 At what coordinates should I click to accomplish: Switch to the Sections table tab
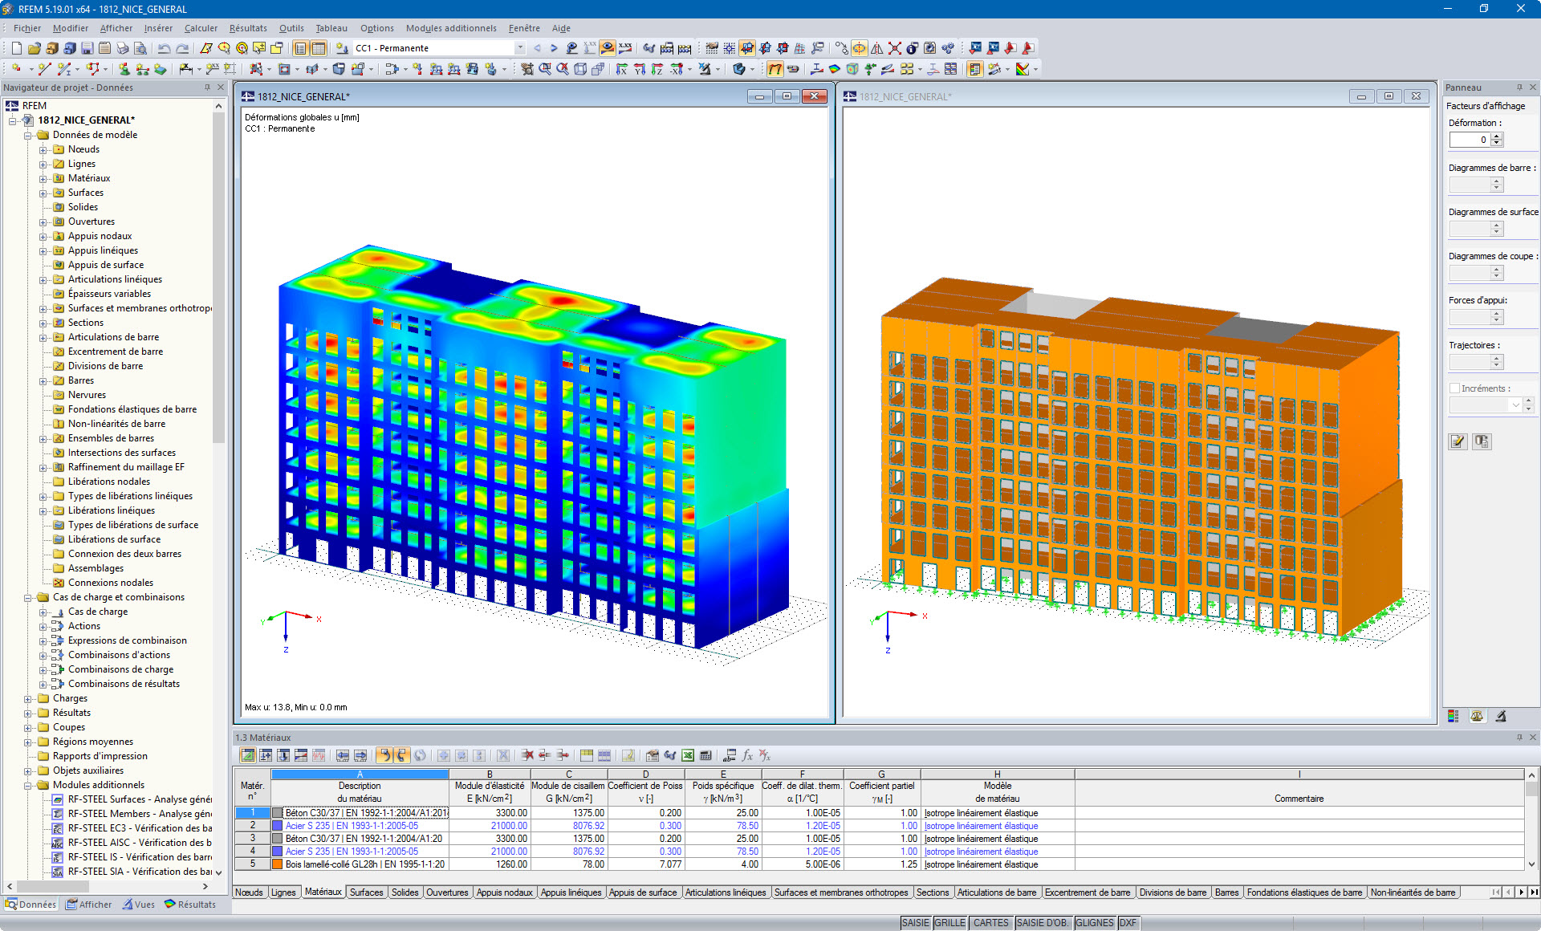(933, 892)
